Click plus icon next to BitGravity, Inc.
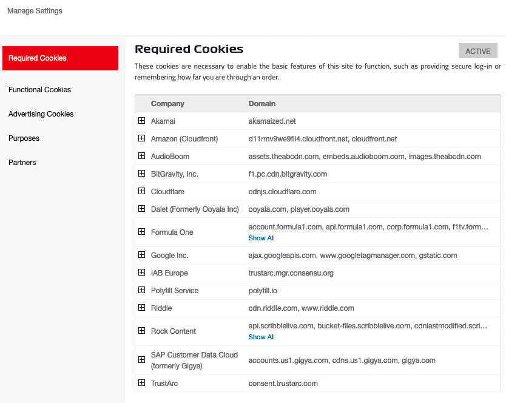 (142, 174)
